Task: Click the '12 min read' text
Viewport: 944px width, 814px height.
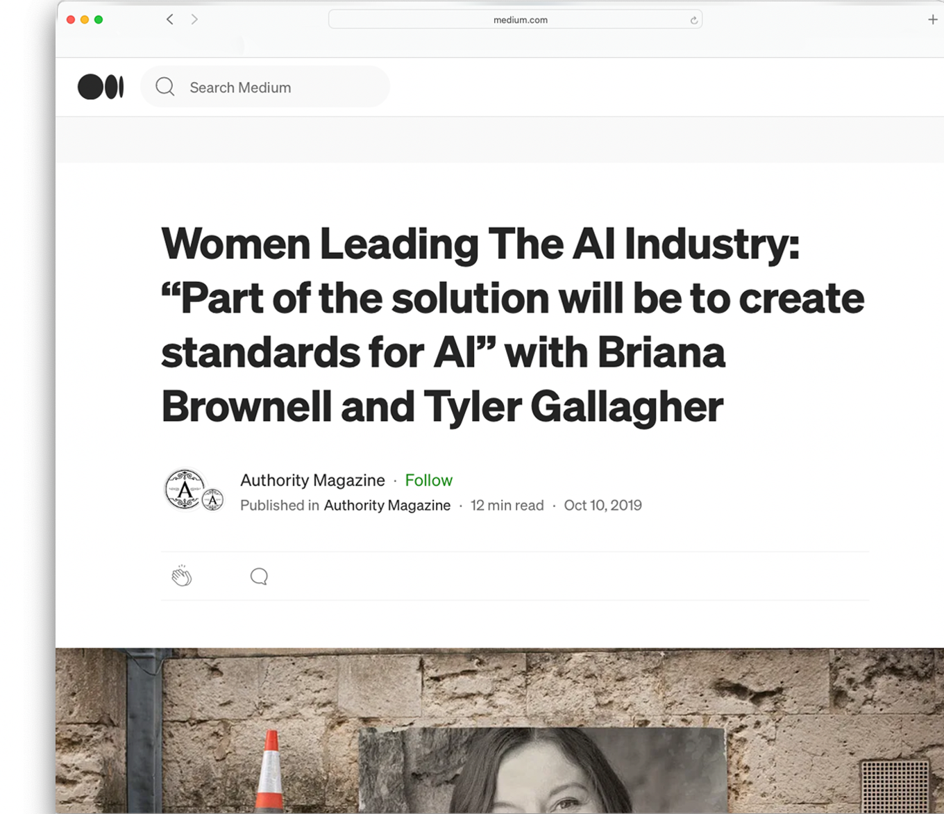Action: [x=507, y=505]
